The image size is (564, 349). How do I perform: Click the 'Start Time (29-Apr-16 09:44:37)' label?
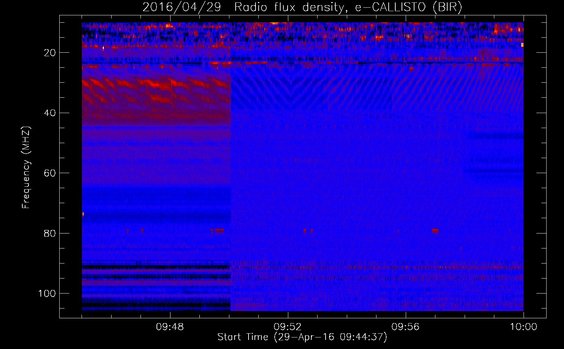click(x=302, y=337)
